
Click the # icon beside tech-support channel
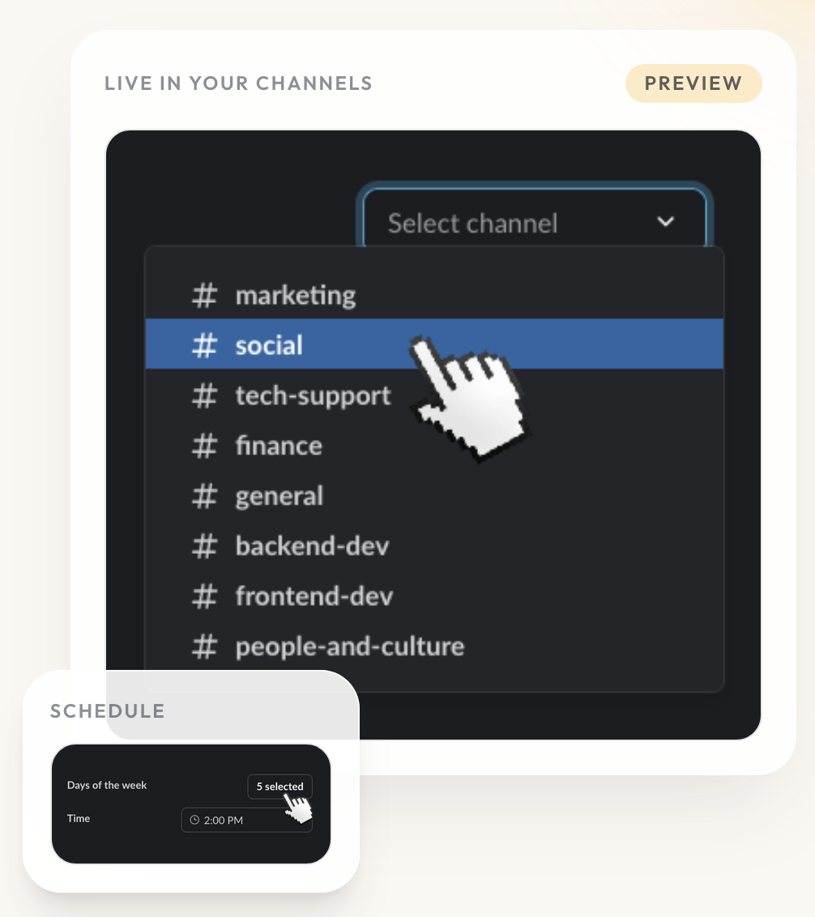[203, 395]
